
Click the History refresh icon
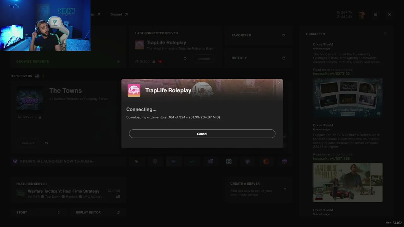click(x=284, y=58)
